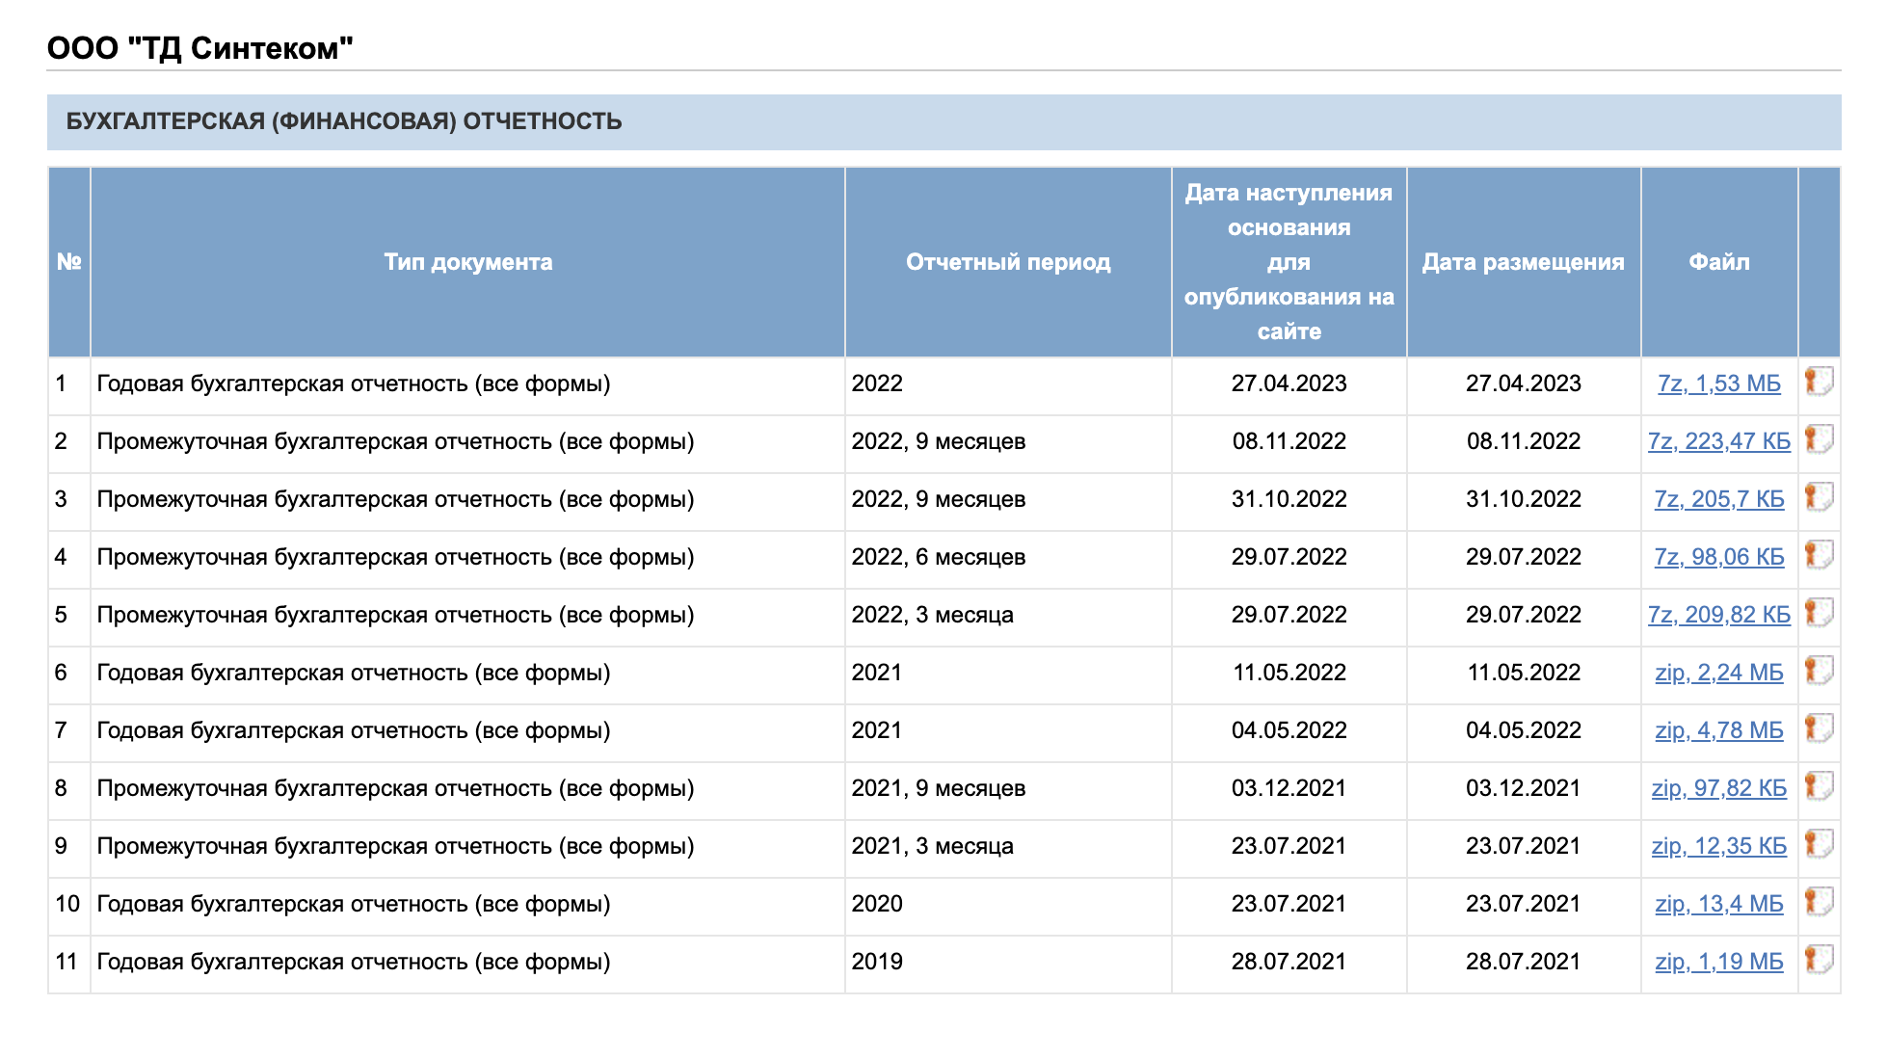Click document type text in row 8
The width and height of the screenshot is (1887, 1058).
pos(395,788)
